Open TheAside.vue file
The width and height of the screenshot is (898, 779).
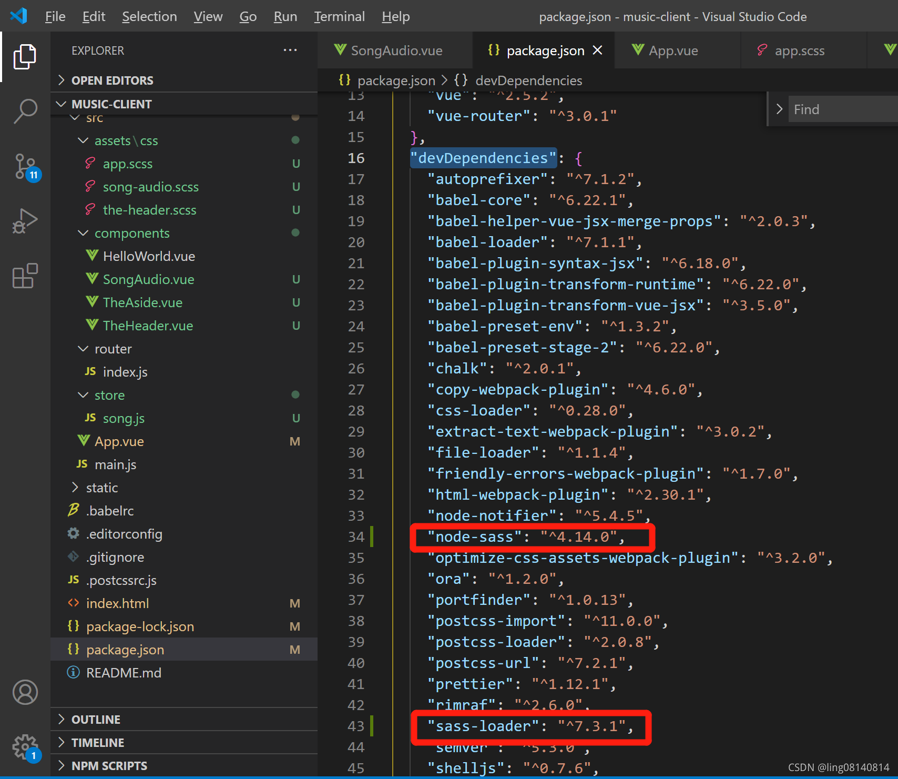184,302
